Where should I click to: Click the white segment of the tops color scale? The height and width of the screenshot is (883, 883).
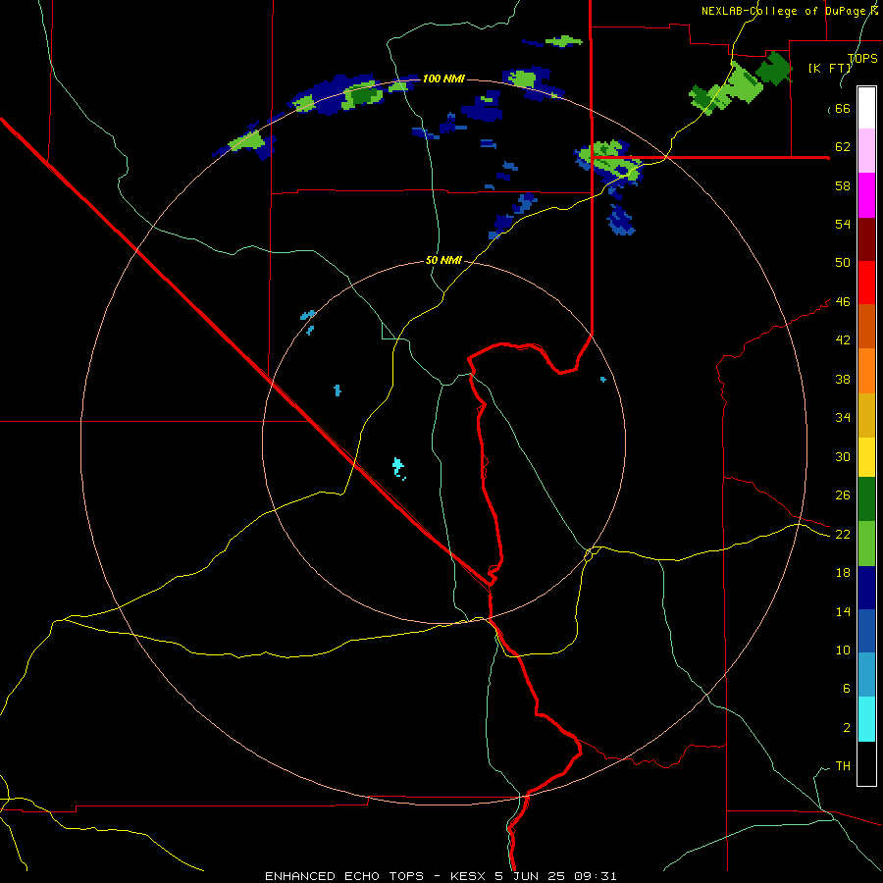866,108
